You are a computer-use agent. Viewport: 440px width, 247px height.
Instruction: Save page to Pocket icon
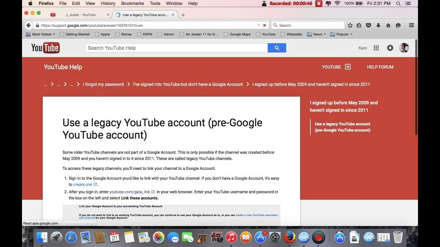(x=368, y=25)
